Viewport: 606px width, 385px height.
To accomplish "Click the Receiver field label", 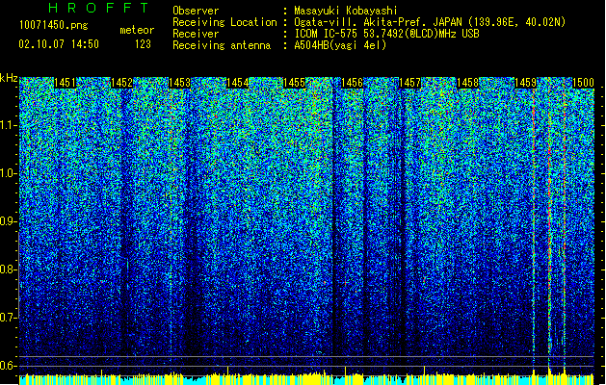I will click(x=196, y=34).
